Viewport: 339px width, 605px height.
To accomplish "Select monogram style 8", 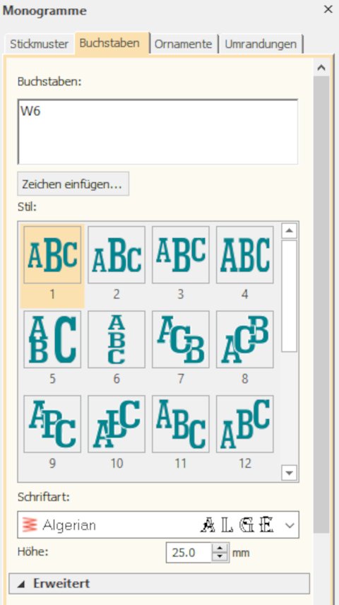I will pos(245,339).
